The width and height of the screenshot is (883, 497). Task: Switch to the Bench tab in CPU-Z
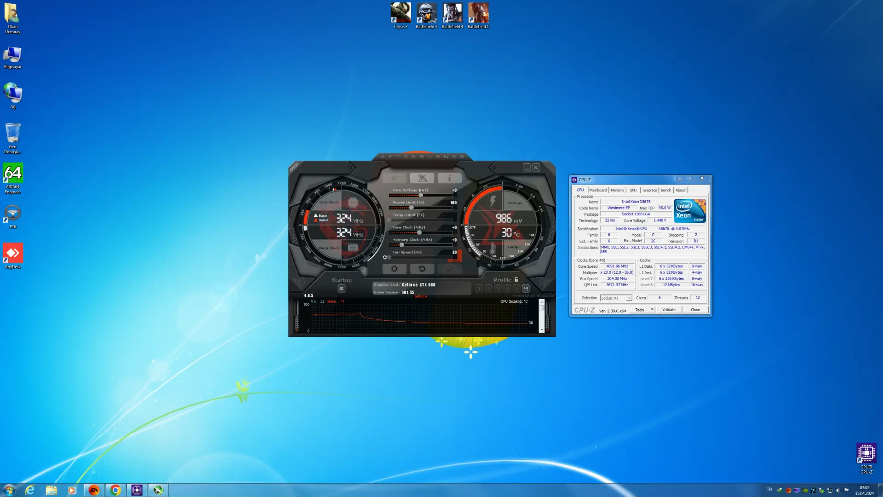[665, 190]
